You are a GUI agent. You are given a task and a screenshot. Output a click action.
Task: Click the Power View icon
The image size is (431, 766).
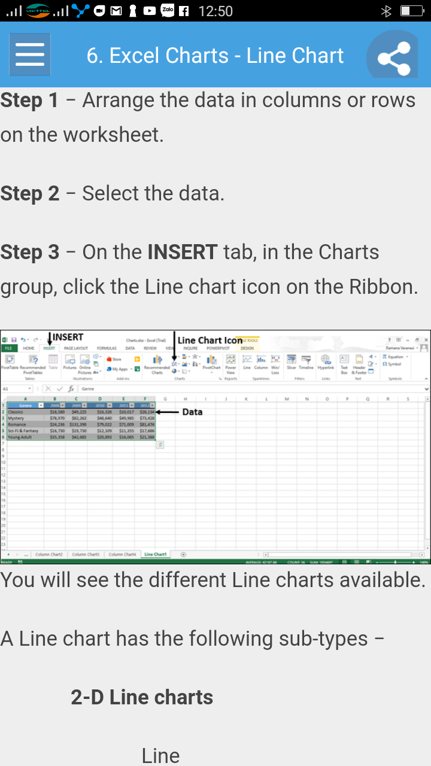(230, 361)
